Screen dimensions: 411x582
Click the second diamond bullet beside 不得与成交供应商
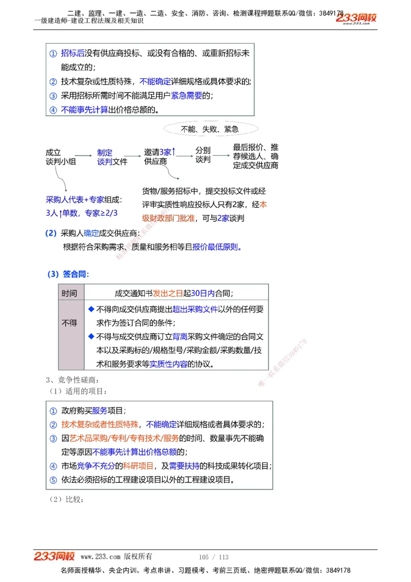(x=91, y=337)
